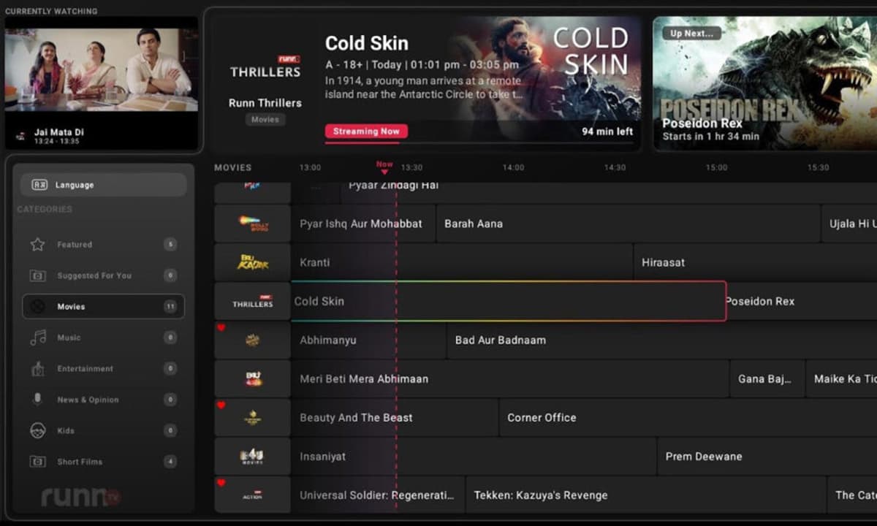877x526 pixels.
Task: Click the Movies tag under Runn Thrillers
Action: (265, 119)
